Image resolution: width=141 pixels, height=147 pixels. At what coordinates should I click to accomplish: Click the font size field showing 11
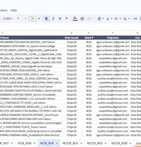click(32, 19)
